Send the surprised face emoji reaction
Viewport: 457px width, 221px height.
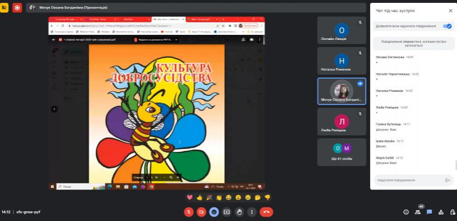point(238,198)
